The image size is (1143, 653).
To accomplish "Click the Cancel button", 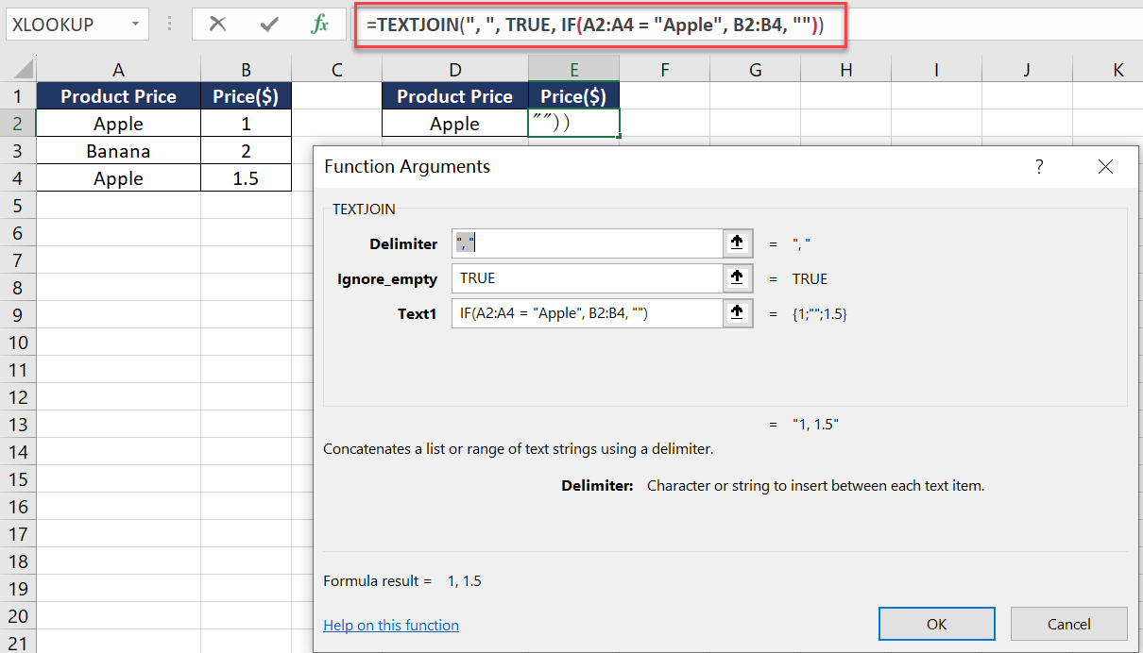I will (1068, 624).
